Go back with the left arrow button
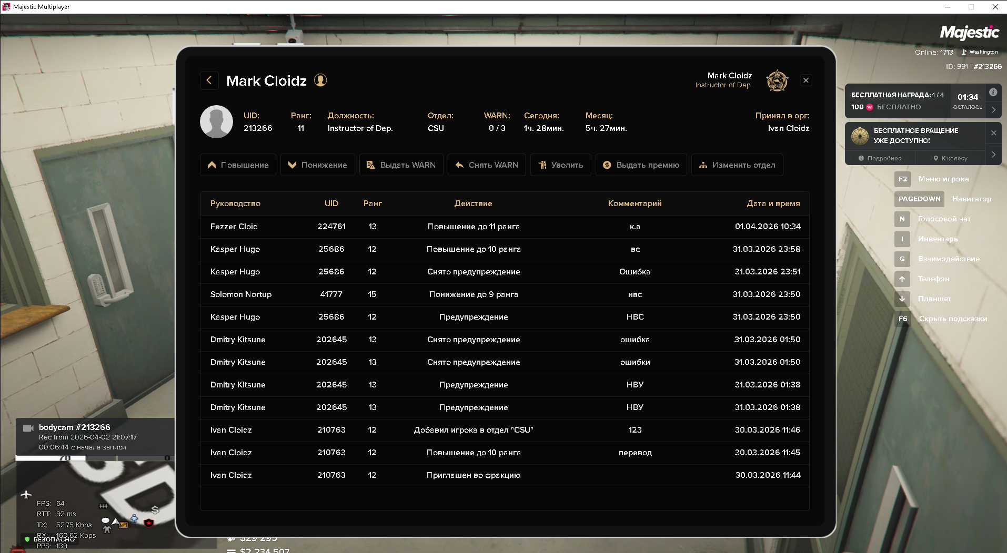 coord(209,80)
